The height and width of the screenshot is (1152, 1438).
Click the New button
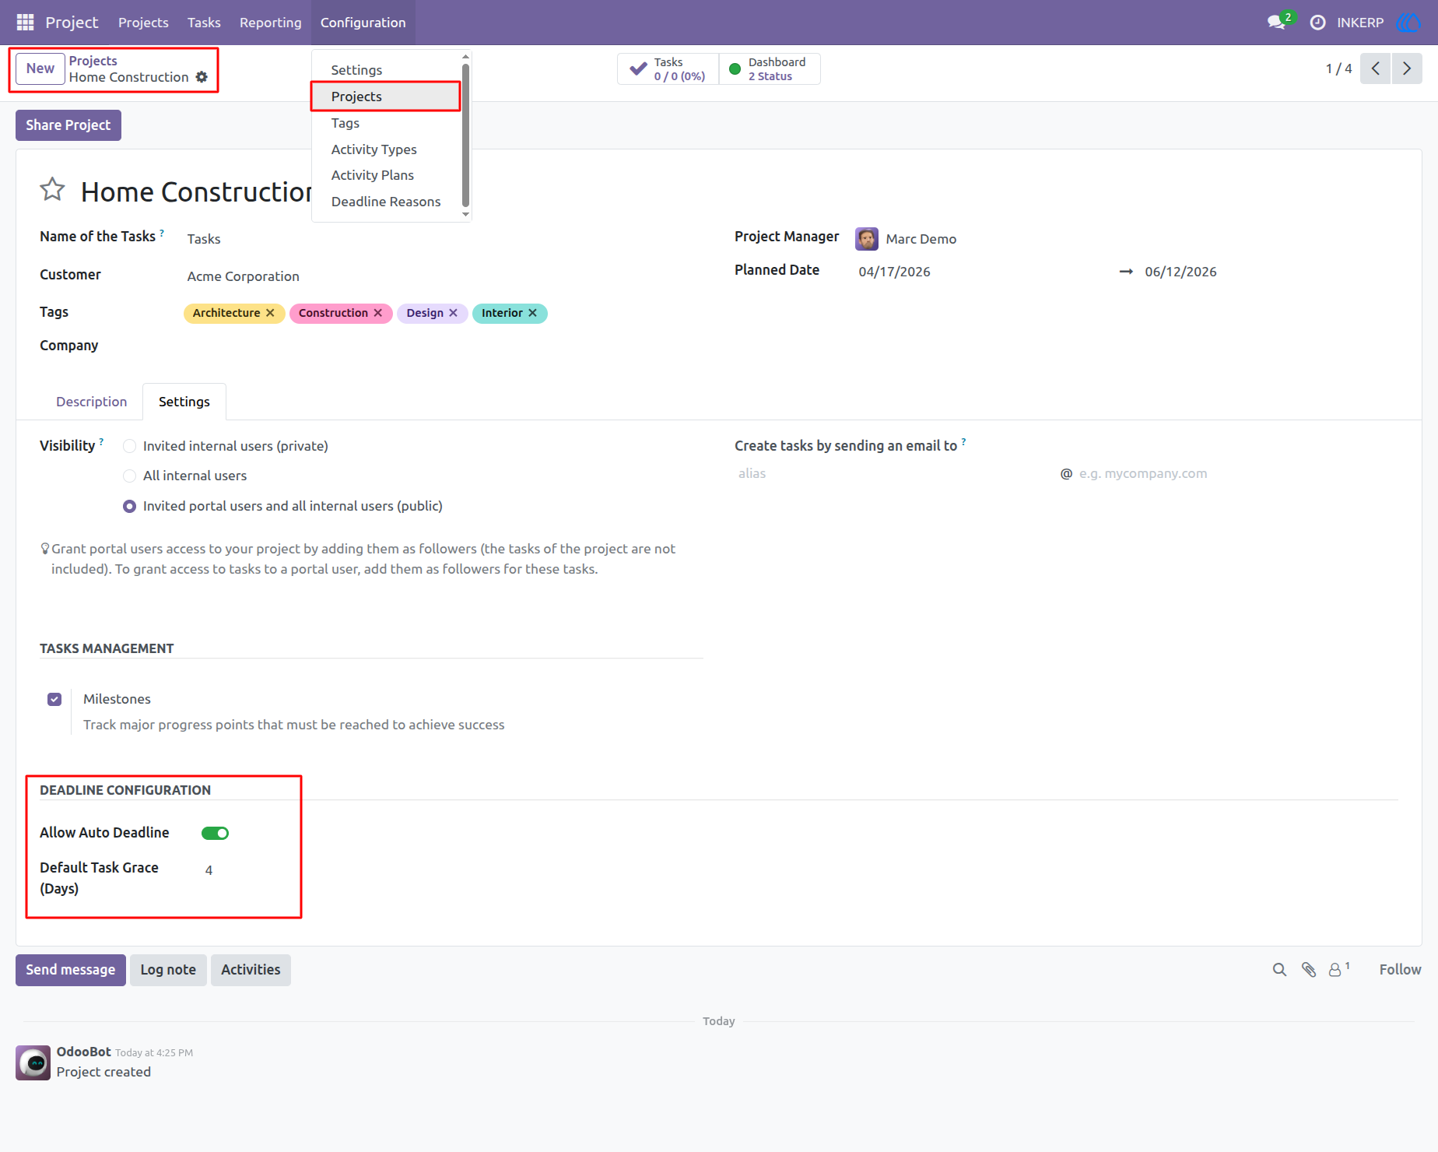40,68
